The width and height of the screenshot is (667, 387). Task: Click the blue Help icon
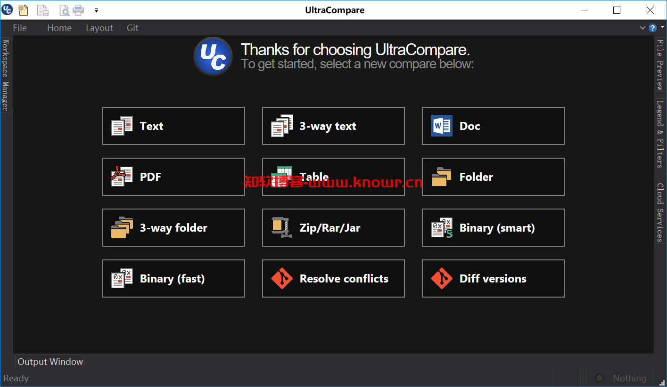[x=653, y=28]
